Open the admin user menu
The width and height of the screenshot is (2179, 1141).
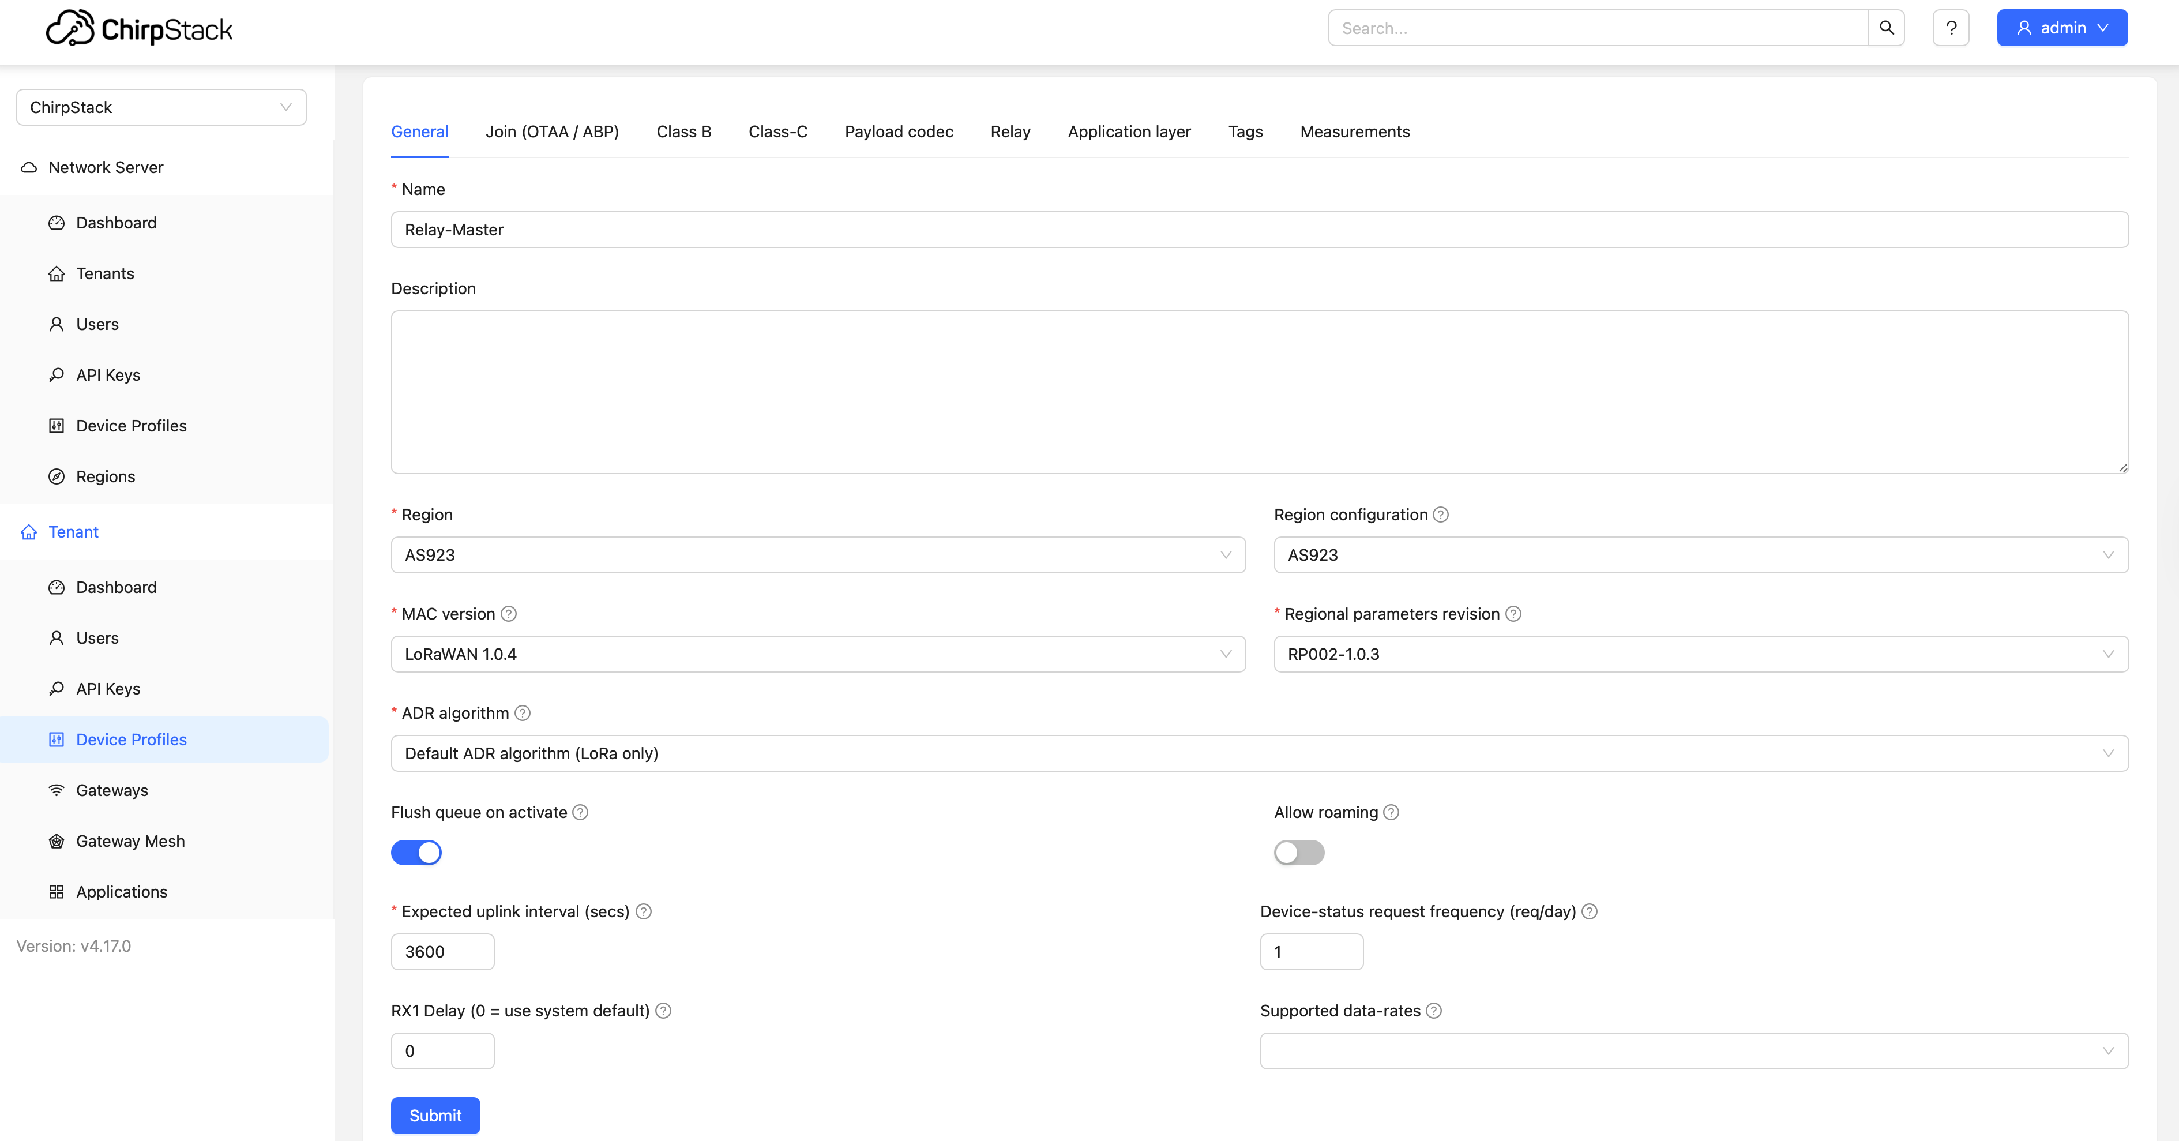tap(2061, 28)
